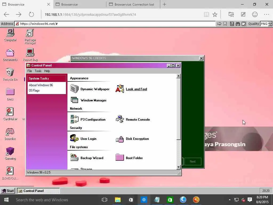Click the Windows 10 Start logo
This screenshot has width=273, height=205.
[6, 200]
